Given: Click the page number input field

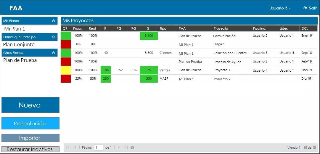Looking at the screenshot, I should [x=99, y=147].
